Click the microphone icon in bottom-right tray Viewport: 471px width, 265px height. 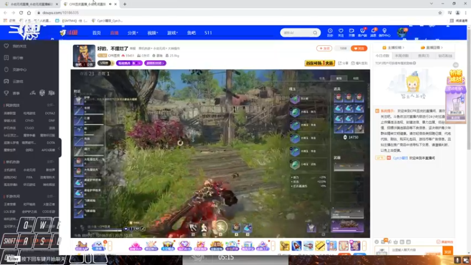click(x=457, y=260)
